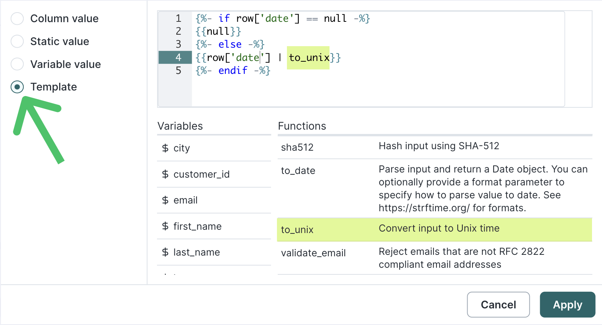The image size is (602, 325).
Task: Insert the last_name variable
Action: [214, 252]
